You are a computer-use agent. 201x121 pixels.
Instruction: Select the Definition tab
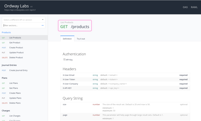67,39
